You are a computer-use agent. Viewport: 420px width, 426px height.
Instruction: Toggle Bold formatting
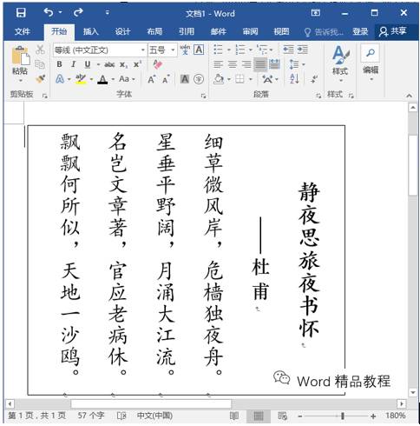pos(59,64)
